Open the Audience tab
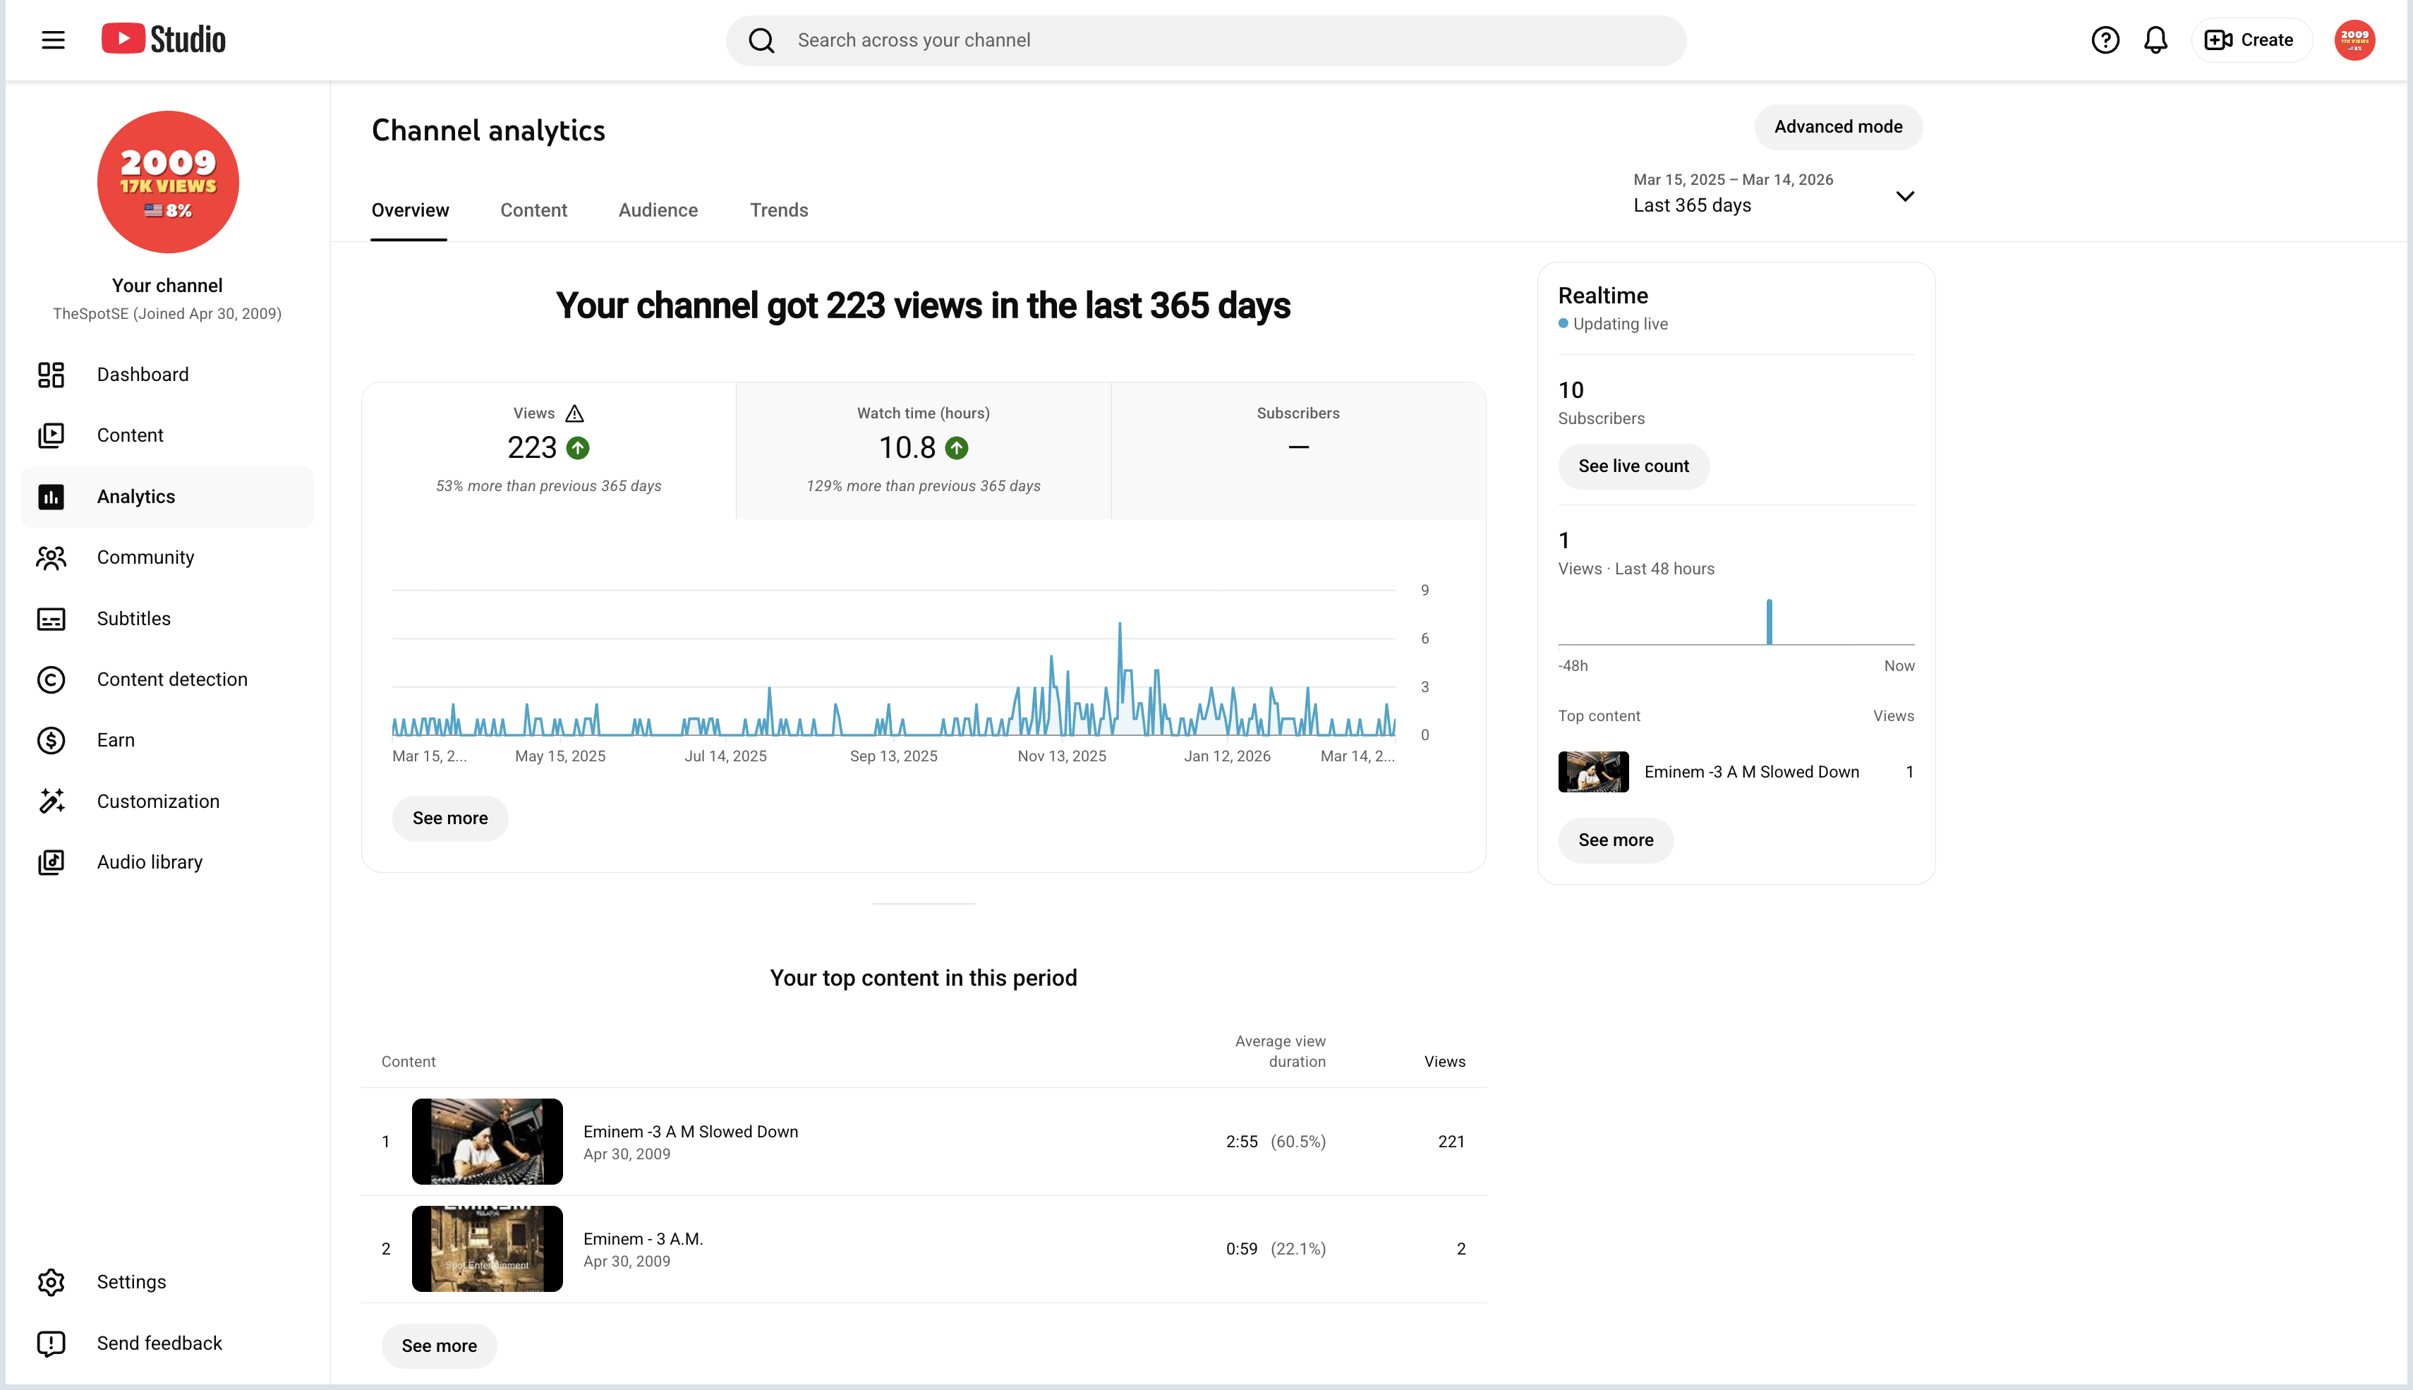The image size is (2413, 1390). 658,210
